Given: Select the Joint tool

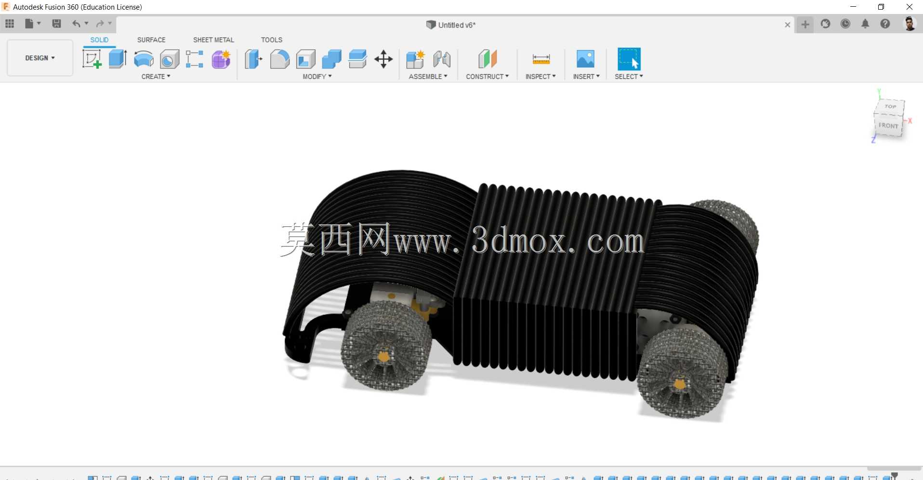Looking at the screenshot, I should click(442, 59).
